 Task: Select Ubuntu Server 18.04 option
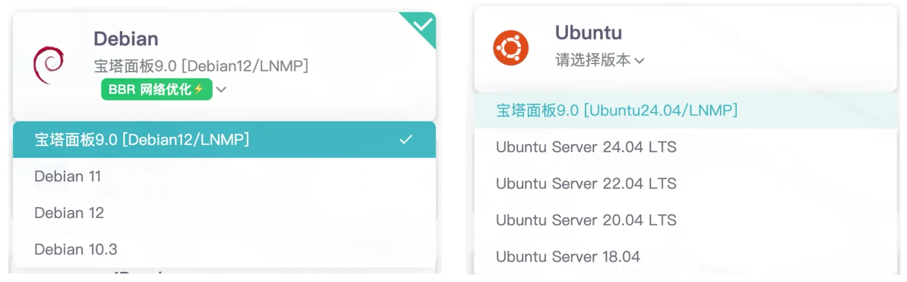tap(686, 257)
